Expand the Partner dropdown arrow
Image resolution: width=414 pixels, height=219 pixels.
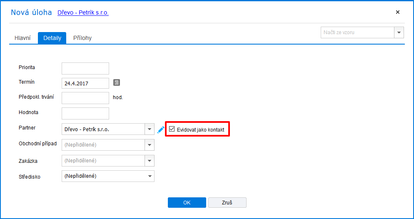coord(150,129)
